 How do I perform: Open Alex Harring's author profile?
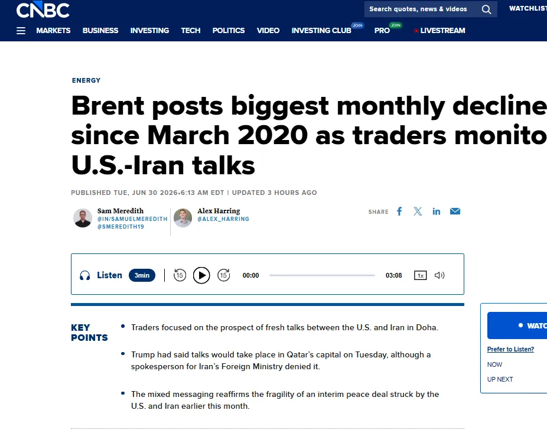[x=219, y=211]
